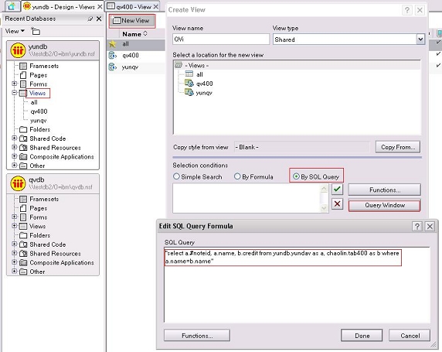The height and width of the screenshot is (352, 442).
Task: Expand Composite Applications under yundb
Action: [x=15, y=156]
